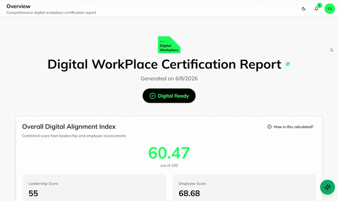Click the Overall Digital Alignment Index heading
The image size is (338, 201).
point(69,126)
